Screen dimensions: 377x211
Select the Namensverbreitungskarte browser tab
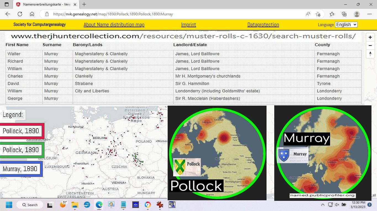click(x=46, y=4)
